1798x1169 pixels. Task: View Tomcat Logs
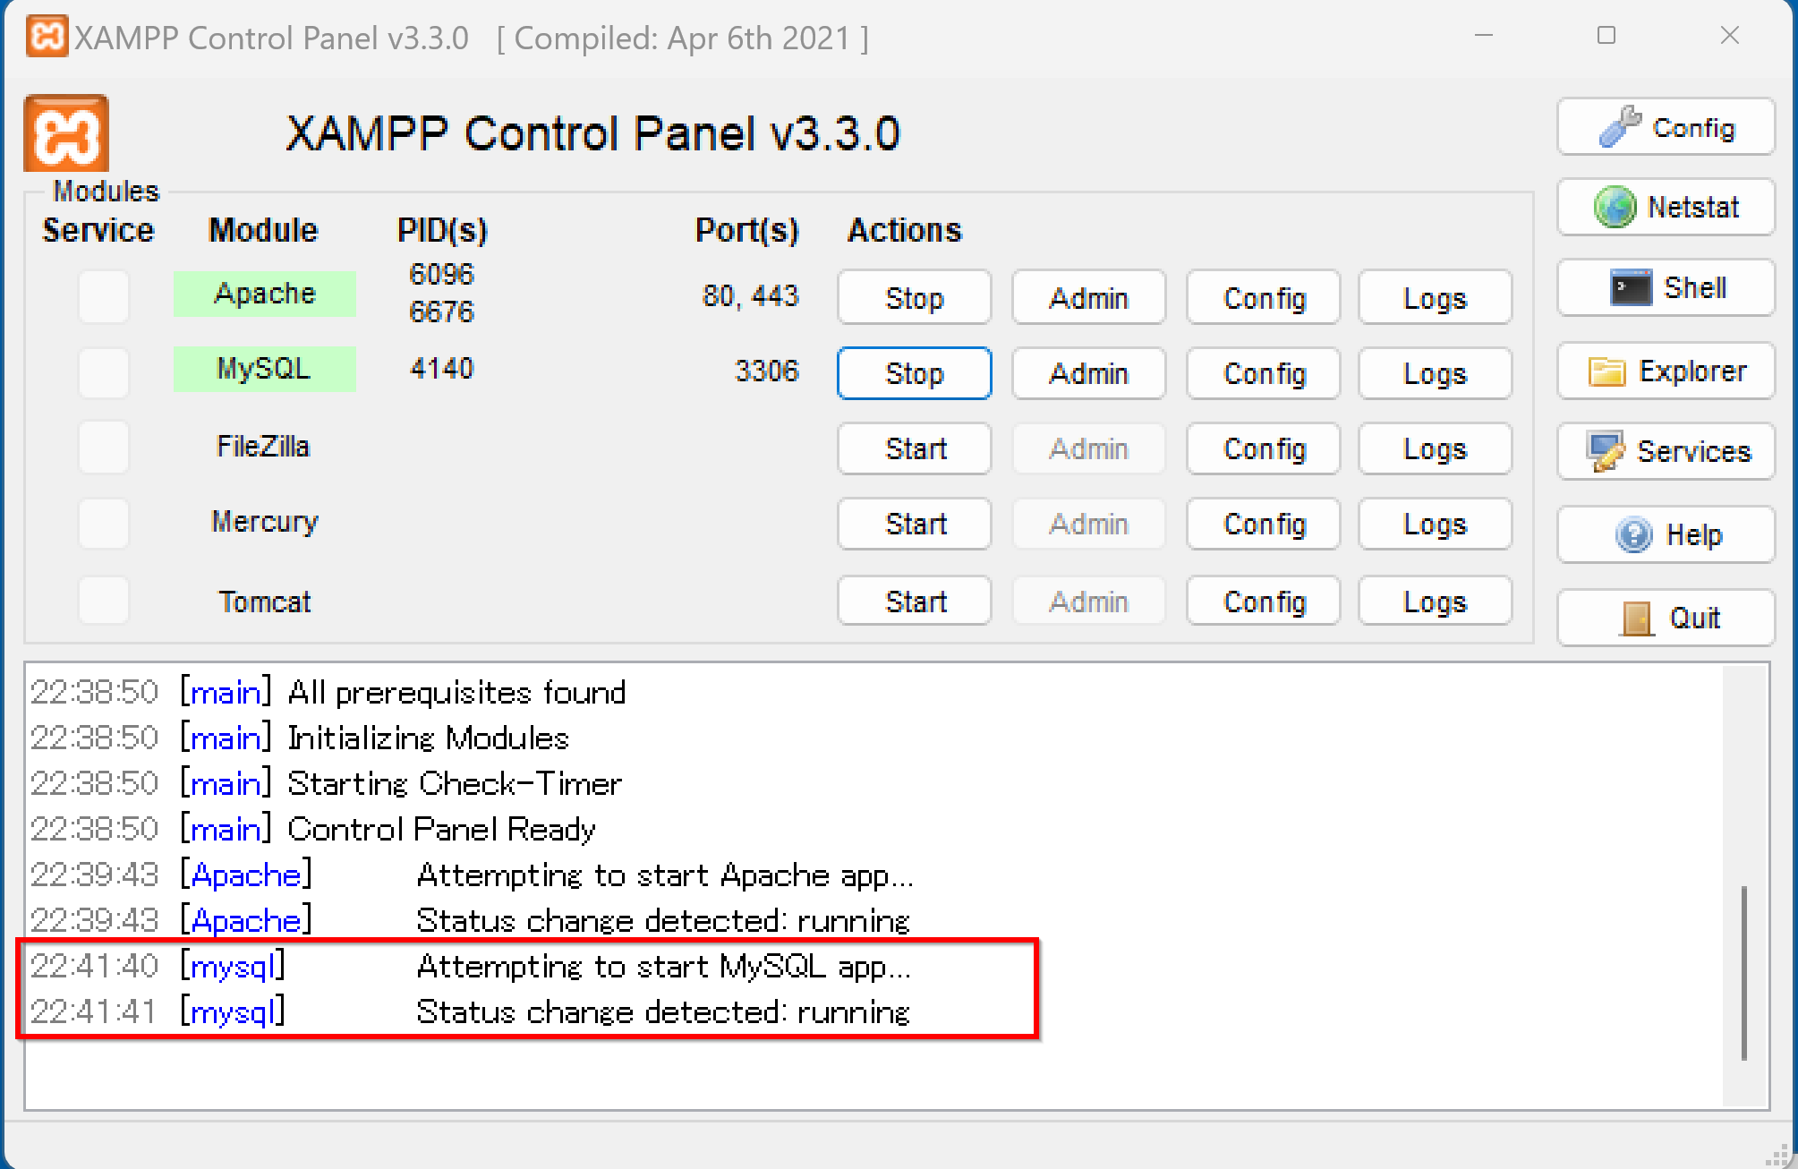point(1435,601)
